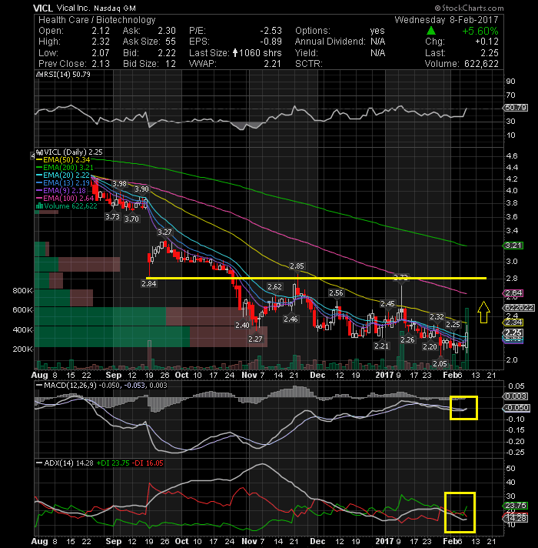This screenshot has height=548, width=538.
Task: Click the 2.46 price low label
Action: click(291, 319)
